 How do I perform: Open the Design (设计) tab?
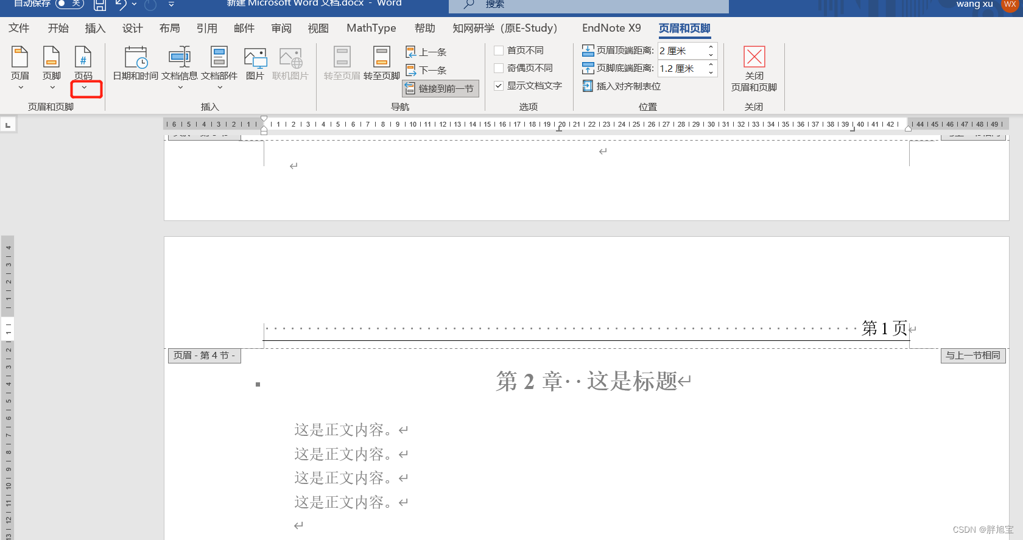coord(132,28)
